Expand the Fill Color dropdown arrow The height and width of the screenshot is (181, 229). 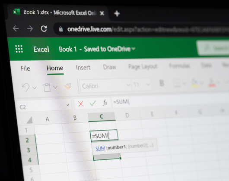(202, 83)
